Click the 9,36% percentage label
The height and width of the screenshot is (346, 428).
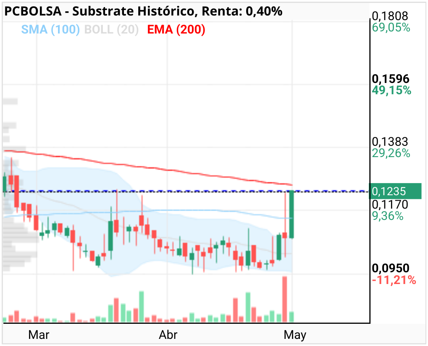(x=388, y=216)
